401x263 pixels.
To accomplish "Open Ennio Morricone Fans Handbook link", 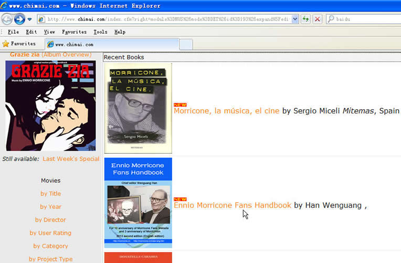I will tap(232, 205).
